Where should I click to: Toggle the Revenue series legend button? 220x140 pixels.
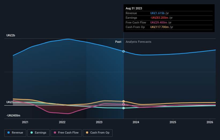(x=15, y=133)
